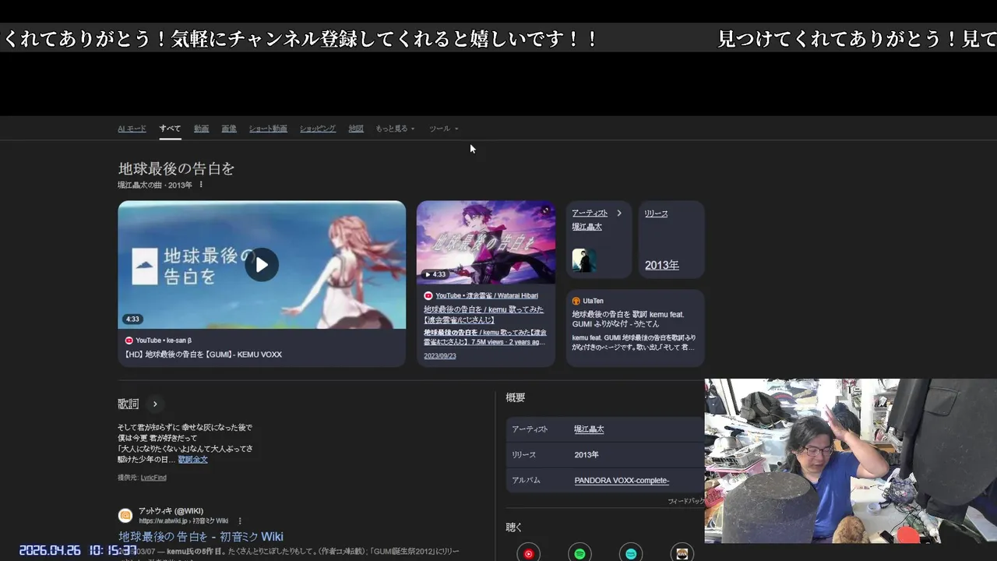Click the 2013年 value in the リリース row
This screenshot has height=561, width=997.
[x=587, y=455]
